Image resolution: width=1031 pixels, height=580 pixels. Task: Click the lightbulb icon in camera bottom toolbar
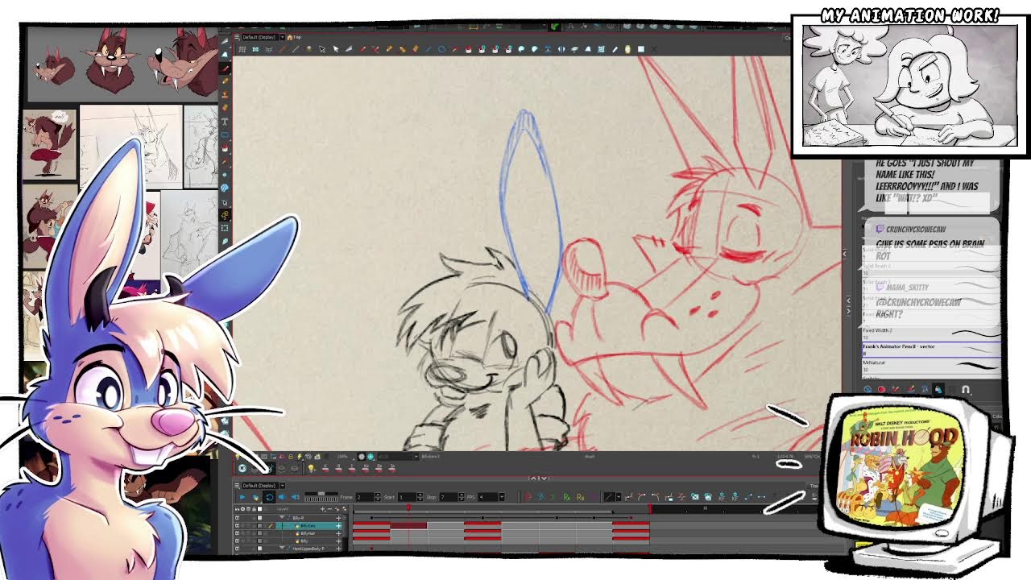311,468
